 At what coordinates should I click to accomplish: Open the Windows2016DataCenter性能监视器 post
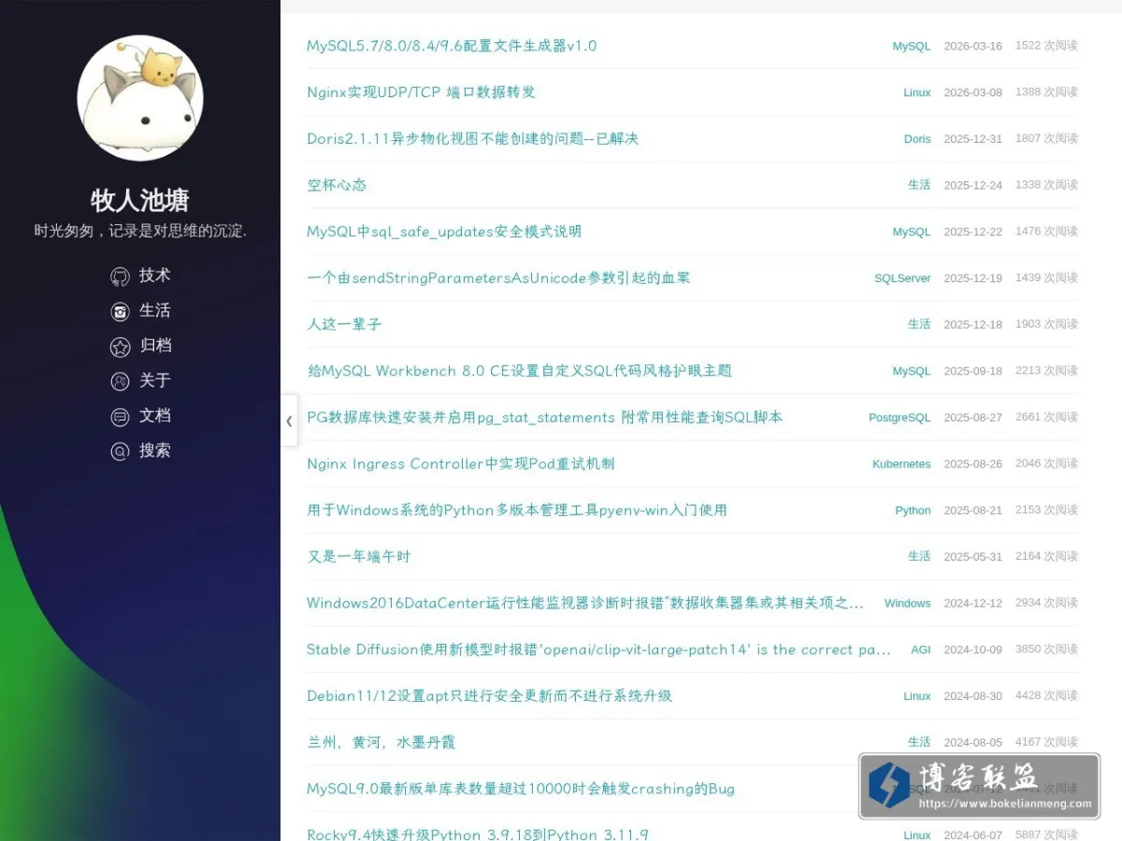pyautogui.click(x=585, y=603)
